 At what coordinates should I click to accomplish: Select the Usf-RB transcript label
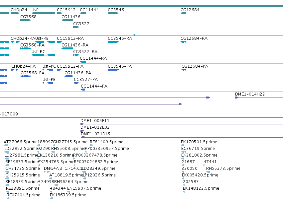42,38
